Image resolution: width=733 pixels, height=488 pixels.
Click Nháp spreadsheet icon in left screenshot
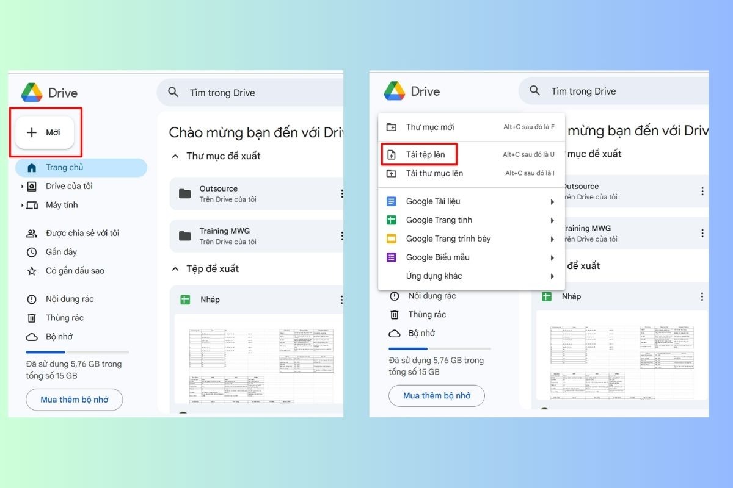click(x=185, y=300)
